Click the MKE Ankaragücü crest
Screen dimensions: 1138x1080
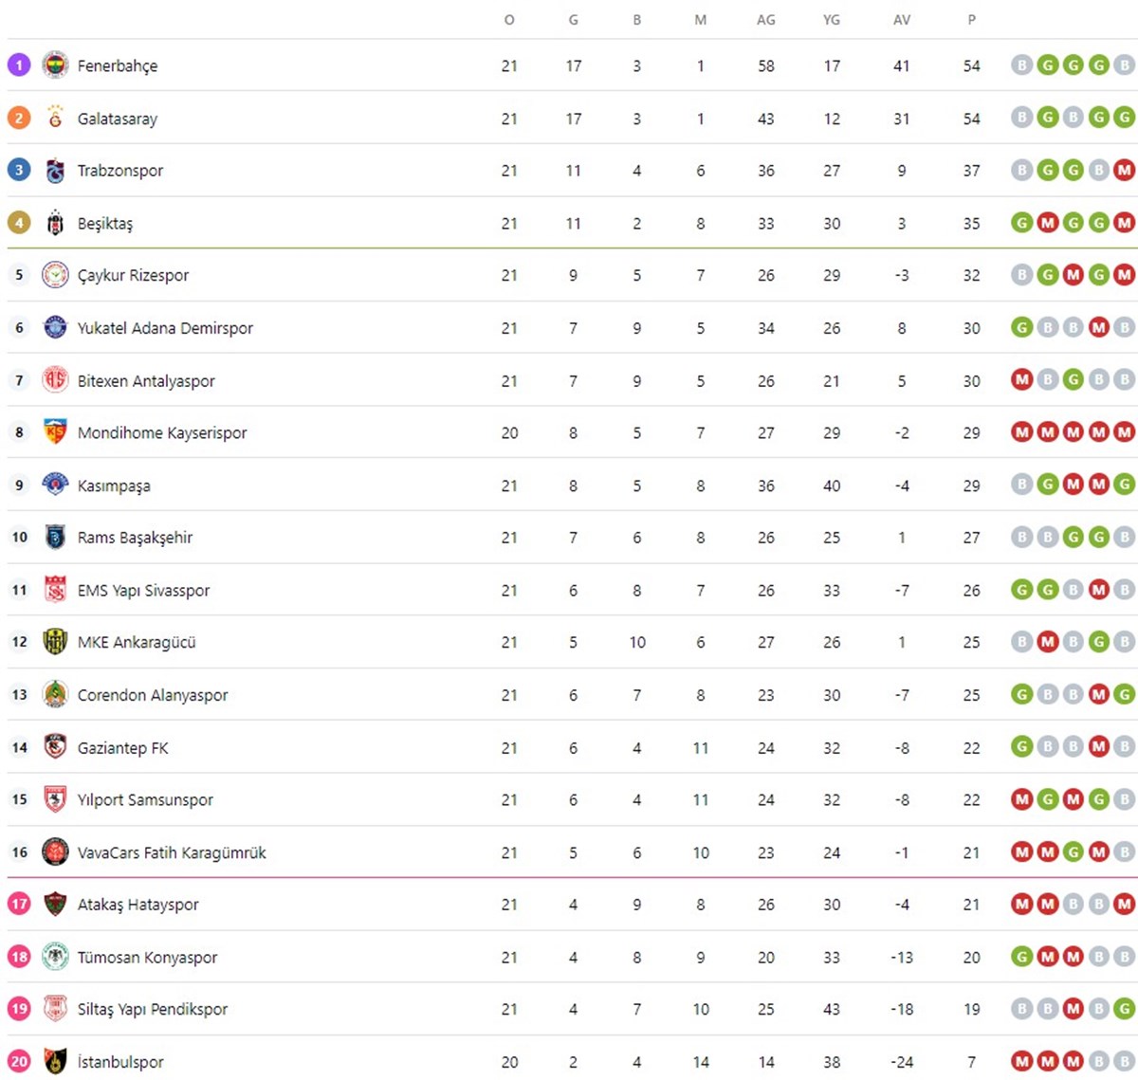55,642
